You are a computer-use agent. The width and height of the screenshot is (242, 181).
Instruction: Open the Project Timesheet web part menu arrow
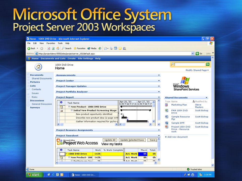tap(159, 135)
